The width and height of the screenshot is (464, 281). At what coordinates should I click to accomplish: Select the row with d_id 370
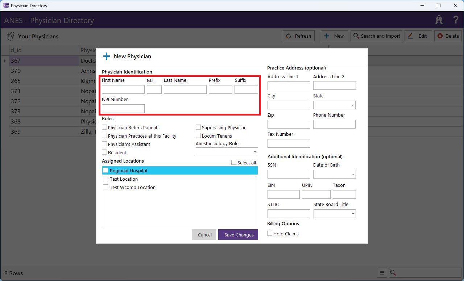pyautogui.click(x=44, y=71)
